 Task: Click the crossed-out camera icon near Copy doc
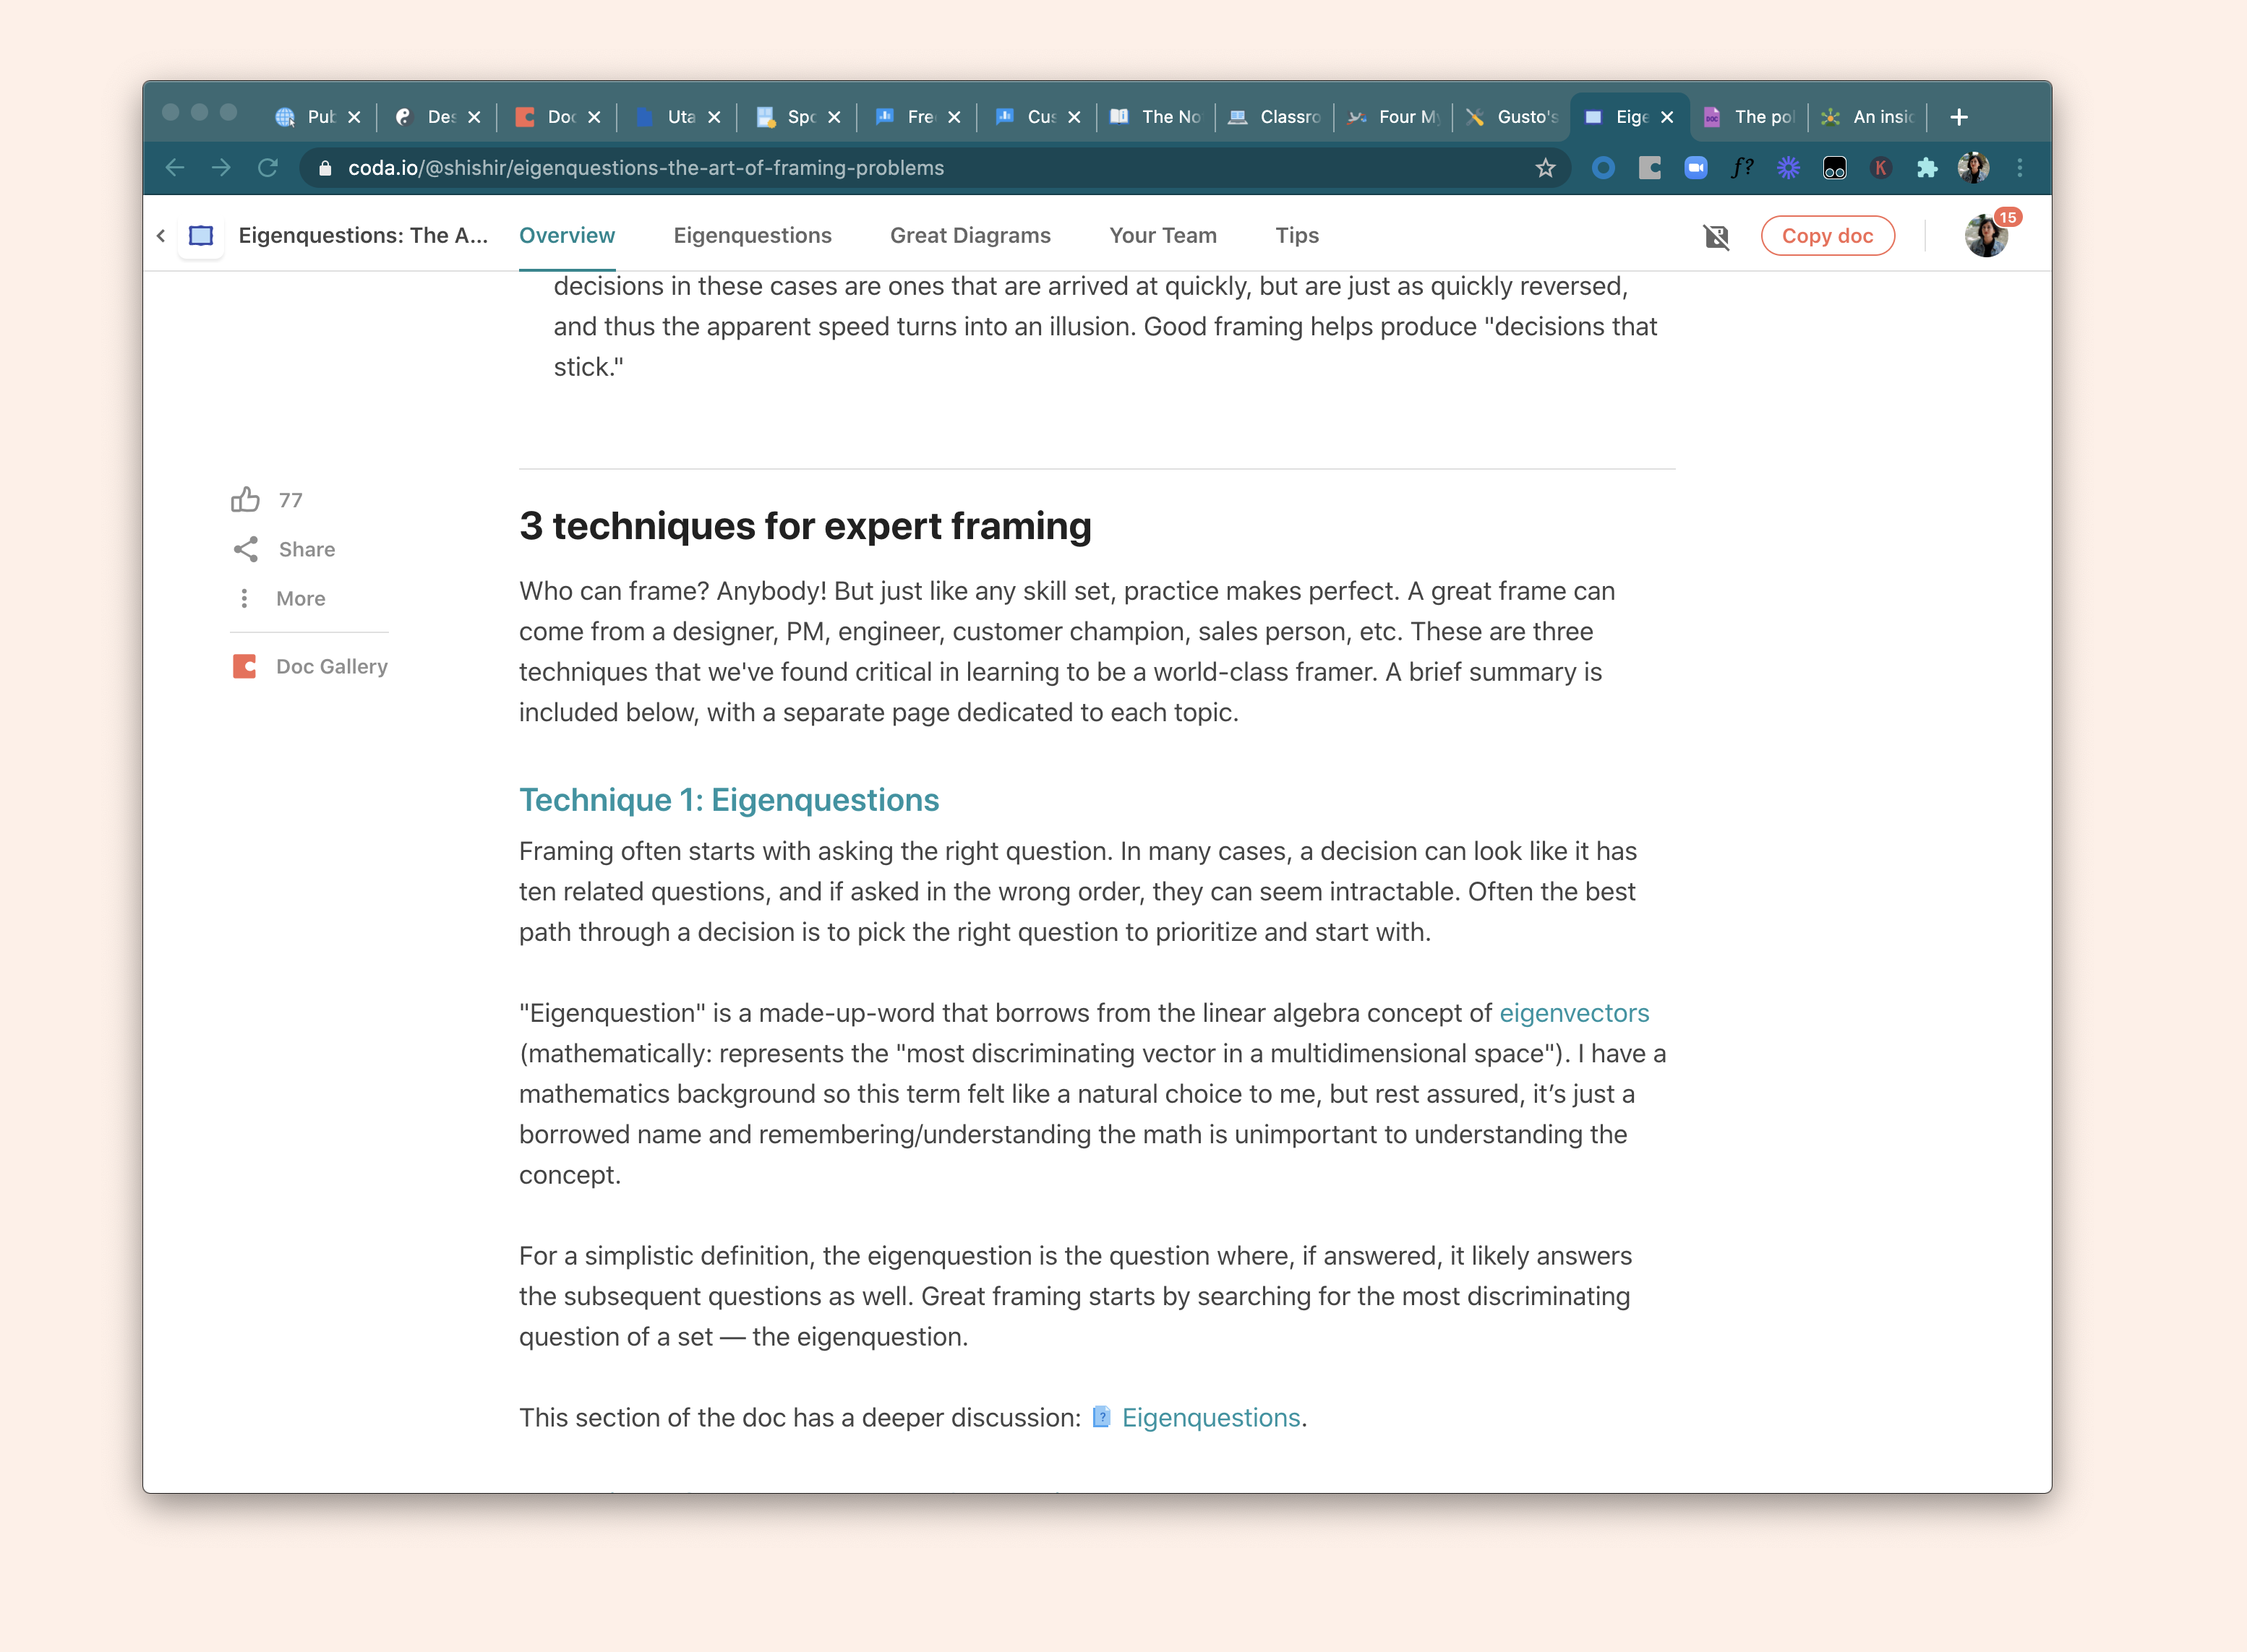click(1717, 236)
